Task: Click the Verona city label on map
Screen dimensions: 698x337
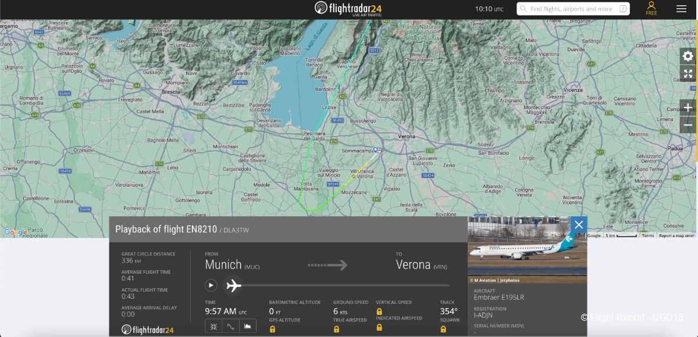Action: coord(407,136)
